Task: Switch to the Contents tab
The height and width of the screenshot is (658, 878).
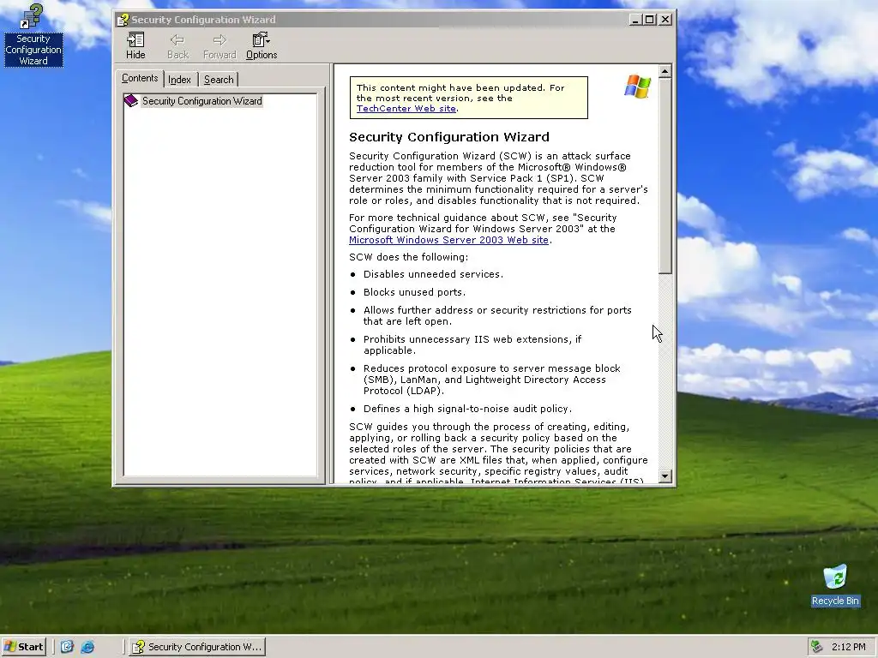Action: click(x=140, y=78)
